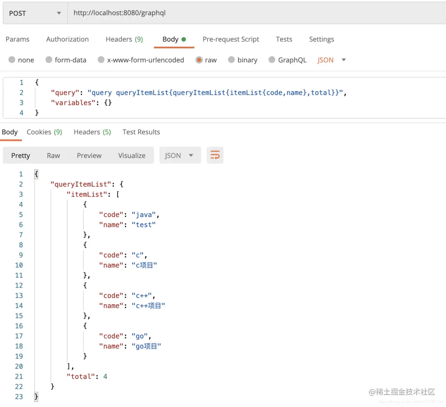Open the Pre-request Script tab
The height and width of the screenshot is (407, 446).
[x=231, y=39]
